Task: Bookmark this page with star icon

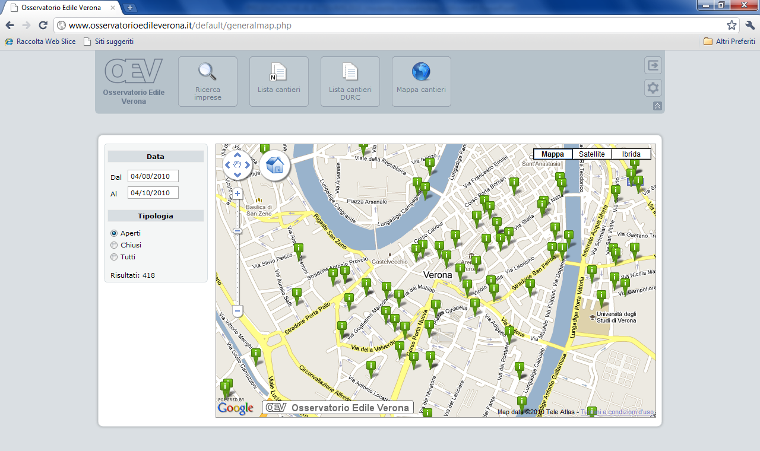Action: click(x=731, y=26)
